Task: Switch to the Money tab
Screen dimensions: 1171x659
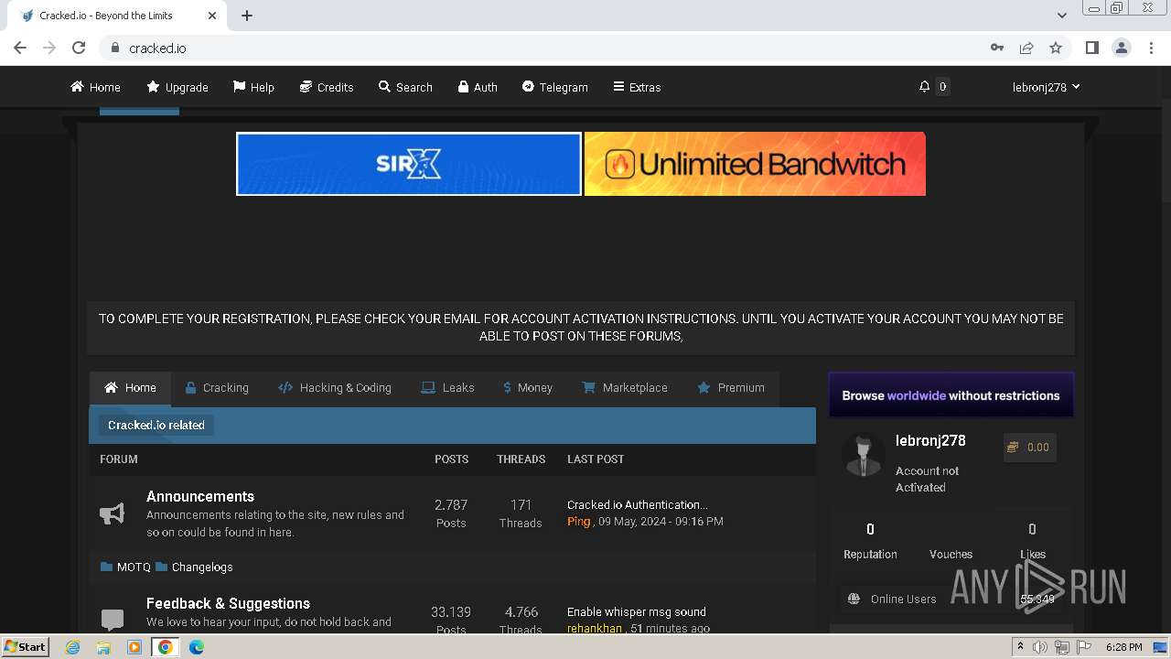Action: tap(528, 388)
